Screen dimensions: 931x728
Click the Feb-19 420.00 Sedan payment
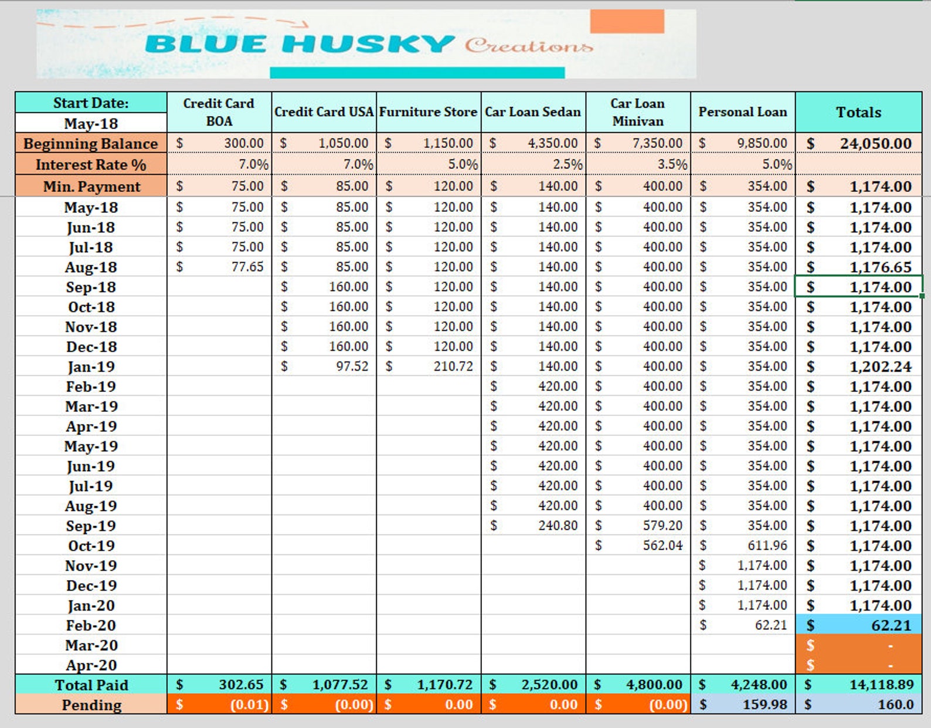pos(533,387)
